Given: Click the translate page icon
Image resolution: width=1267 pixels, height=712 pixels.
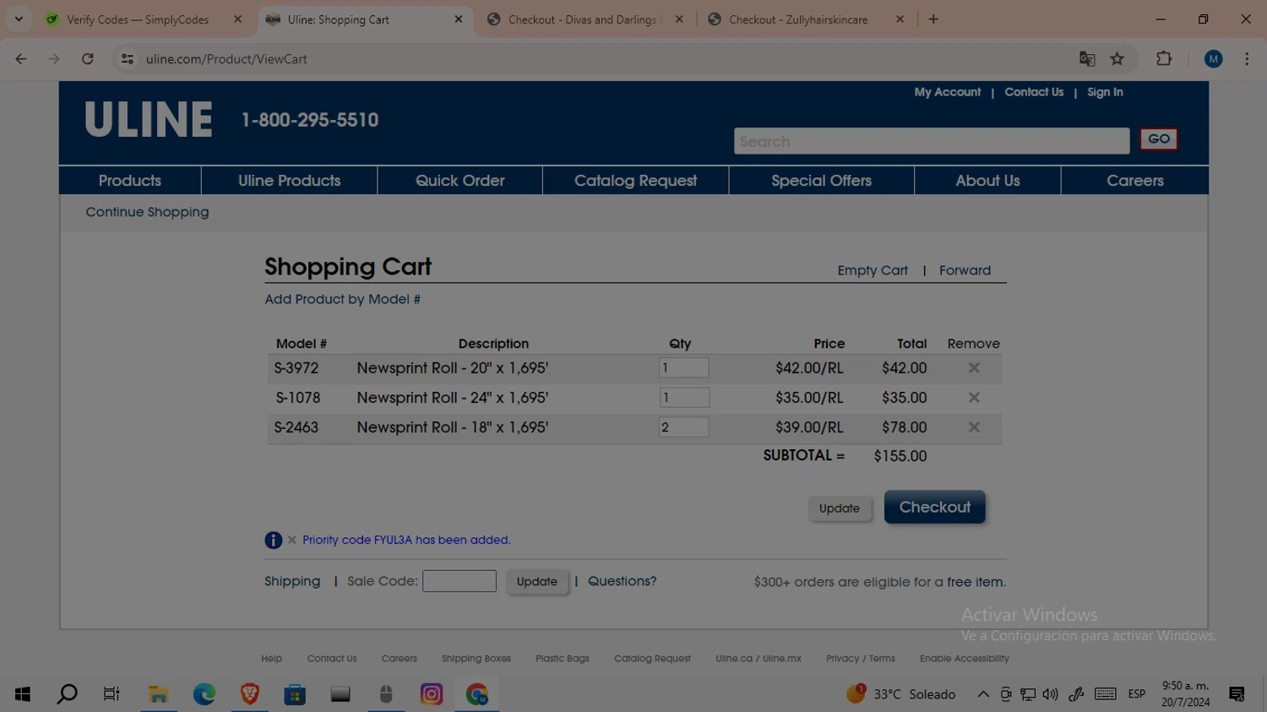Looking at the screenshot, I should point(1087,59).
